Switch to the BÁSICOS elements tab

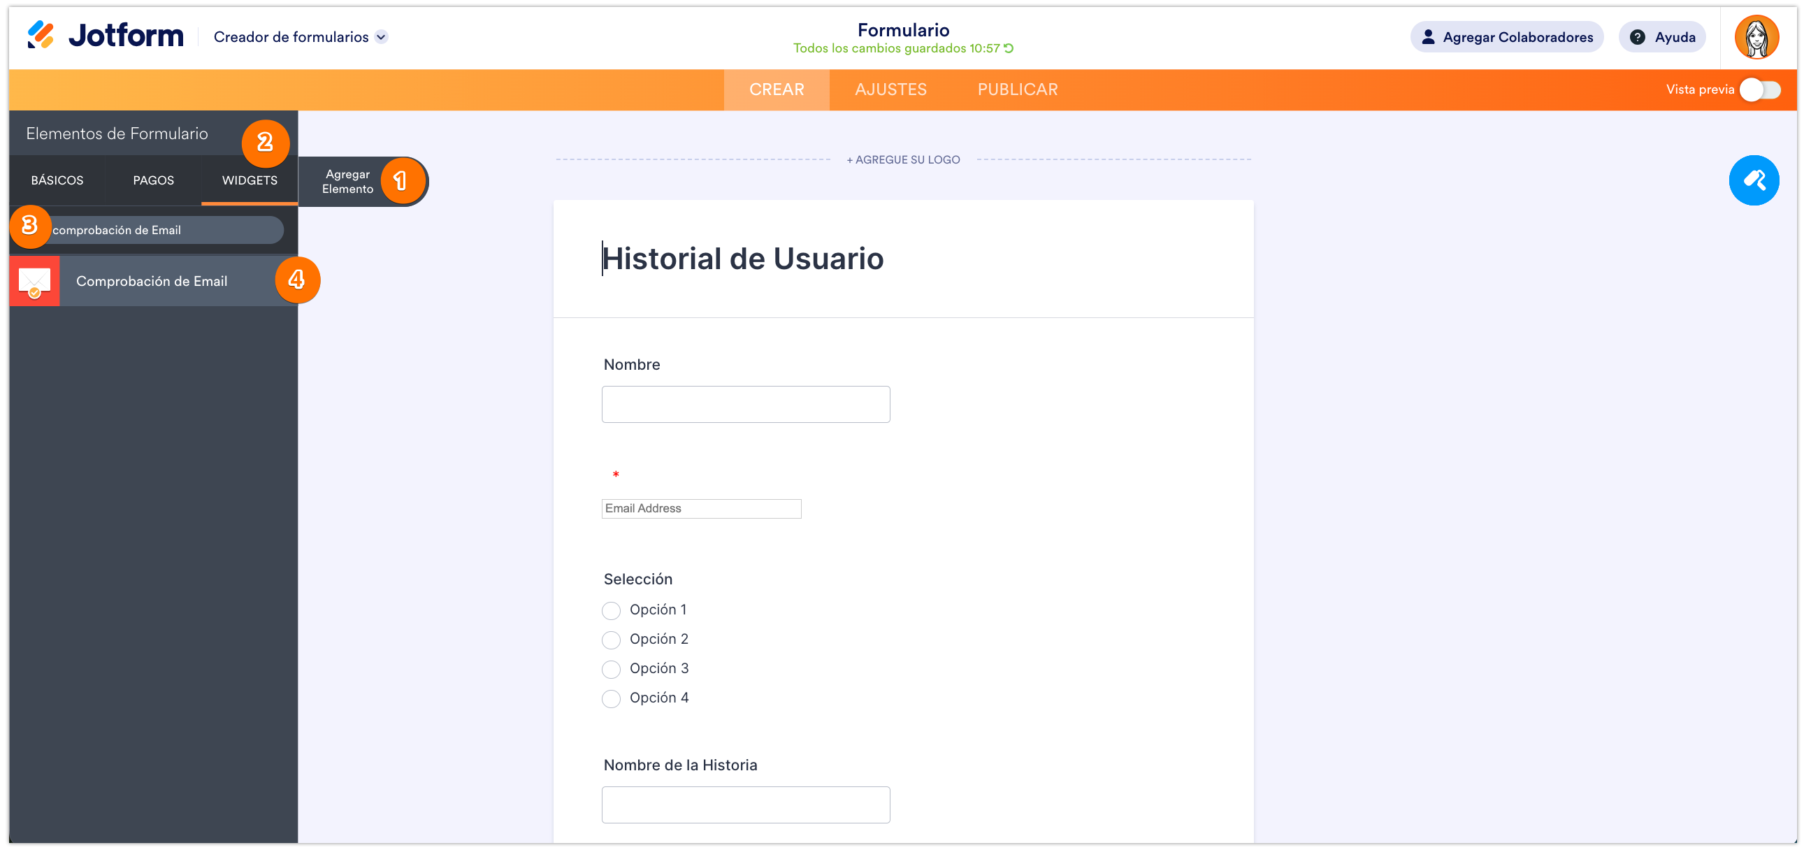pyautogui.click(x=57, y=180)
